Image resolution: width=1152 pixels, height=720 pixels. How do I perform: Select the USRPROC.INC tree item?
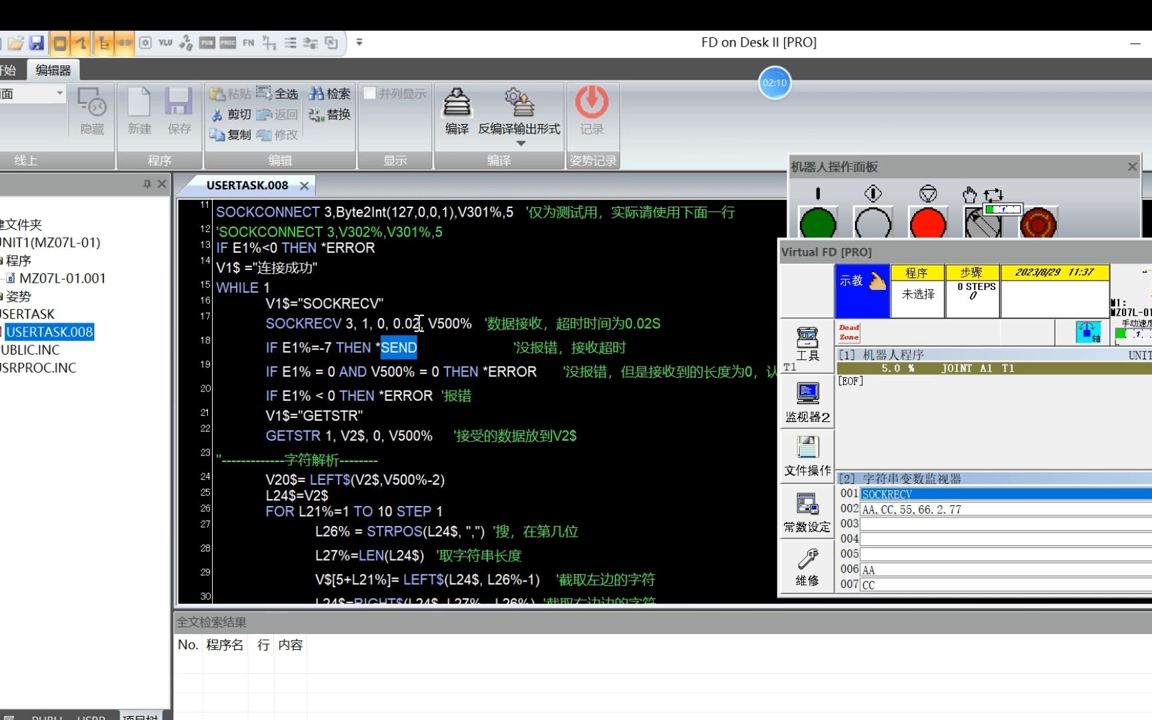[x=38, y=368]
